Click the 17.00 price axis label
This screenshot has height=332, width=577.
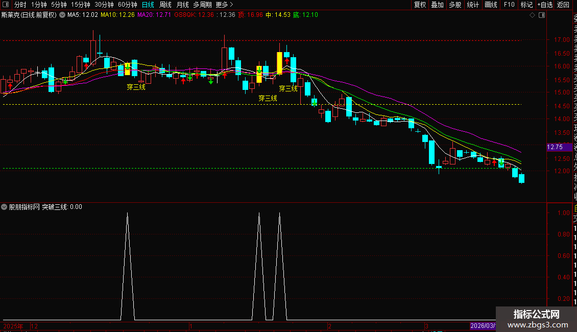click(x=562, y=40)
